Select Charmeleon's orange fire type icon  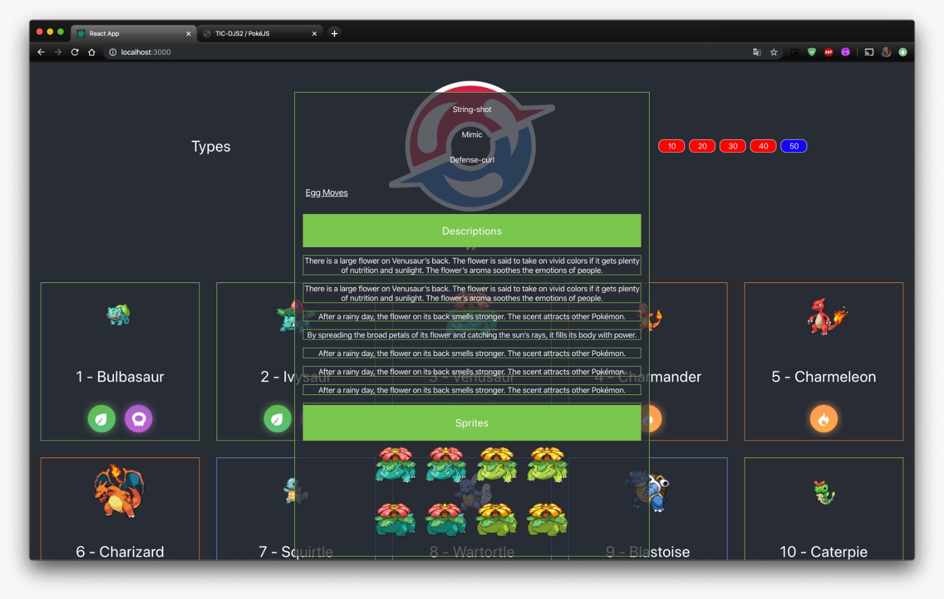824,419
